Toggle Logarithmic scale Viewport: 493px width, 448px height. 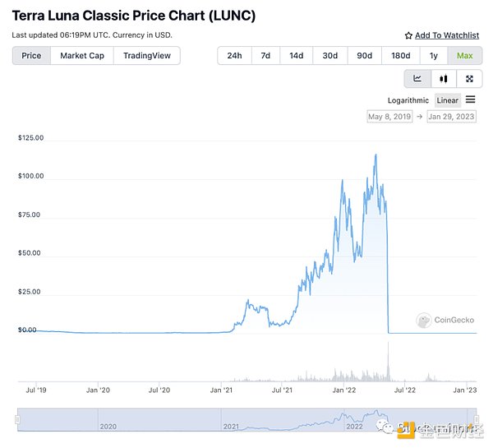tap(408, 100)
